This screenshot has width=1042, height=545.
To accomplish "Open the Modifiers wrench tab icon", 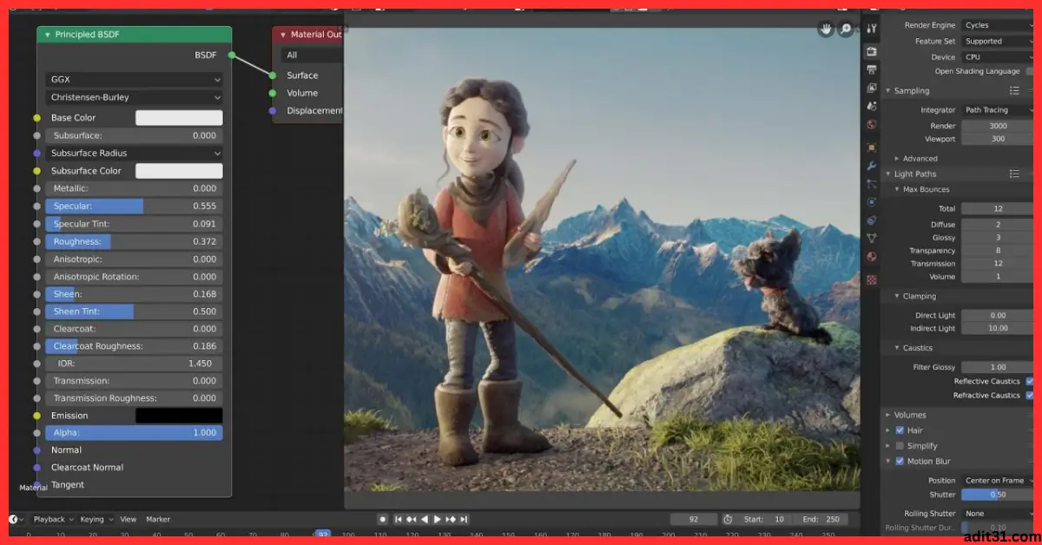I will [x=872, y=166].
